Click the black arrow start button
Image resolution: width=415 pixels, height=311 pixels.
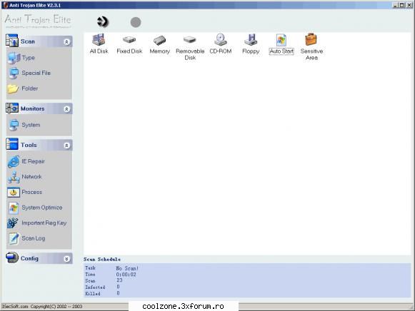pos(103,21)
